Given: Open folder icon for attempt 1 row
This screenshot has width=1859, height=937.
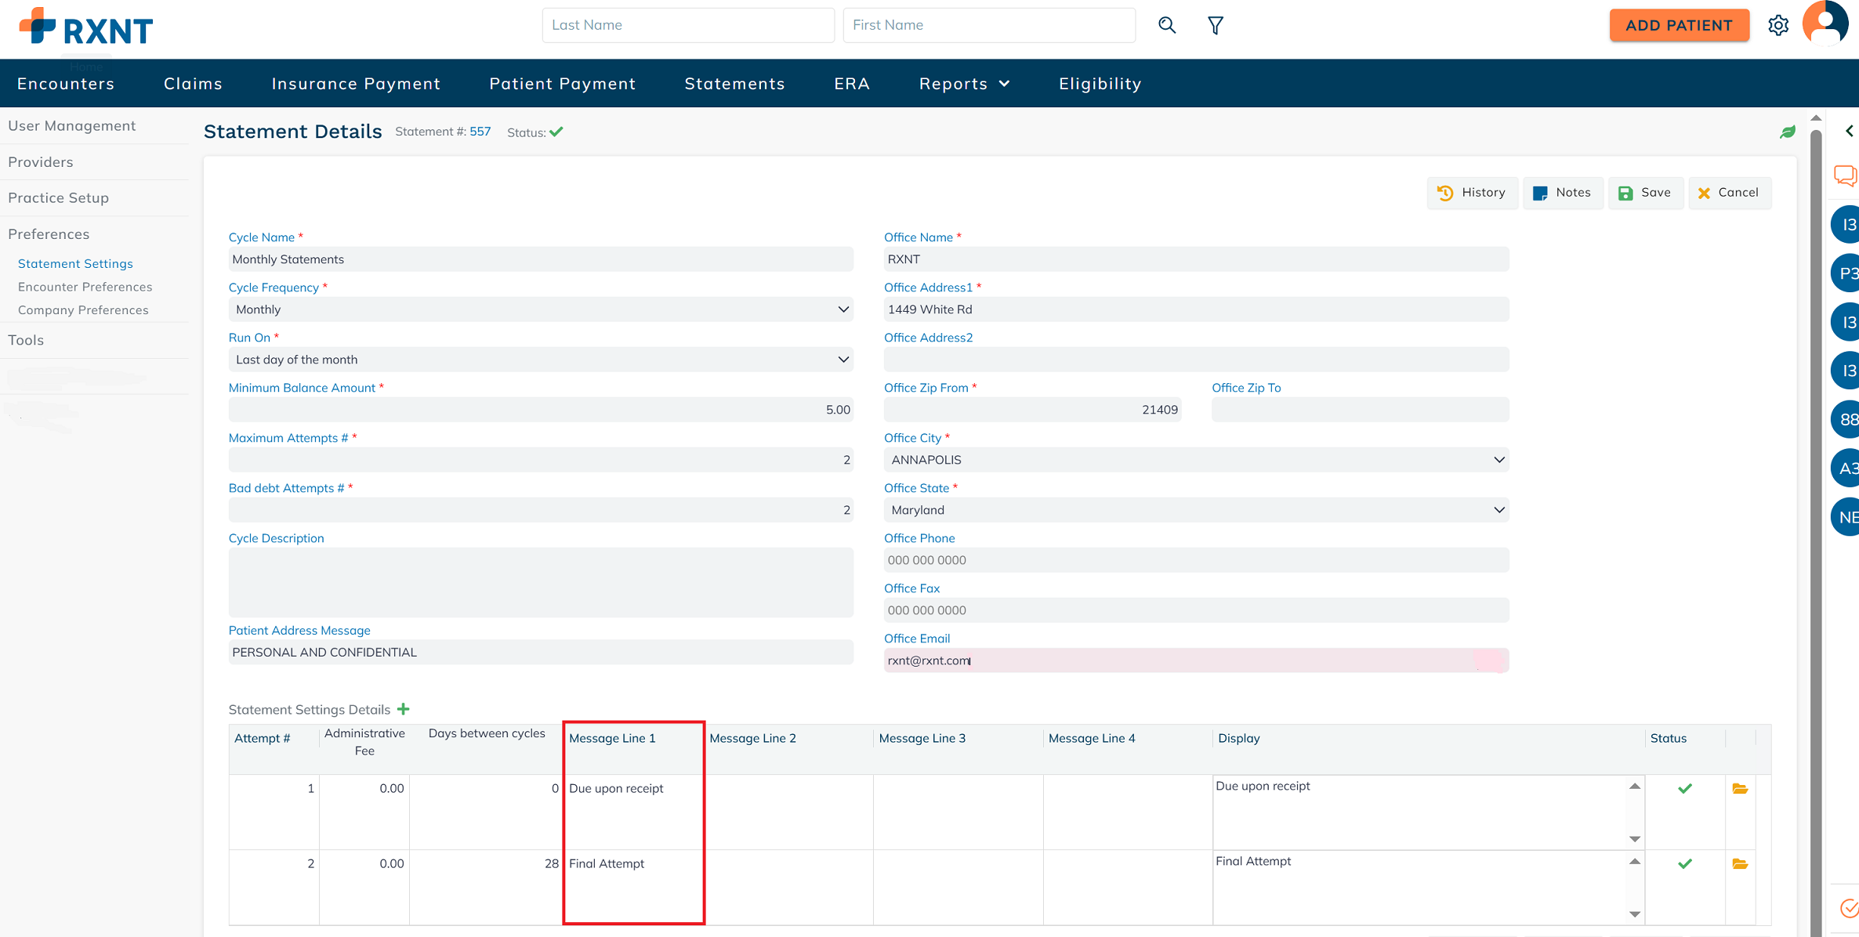Looking at the screenshot, I should [x=1740, y=788].
